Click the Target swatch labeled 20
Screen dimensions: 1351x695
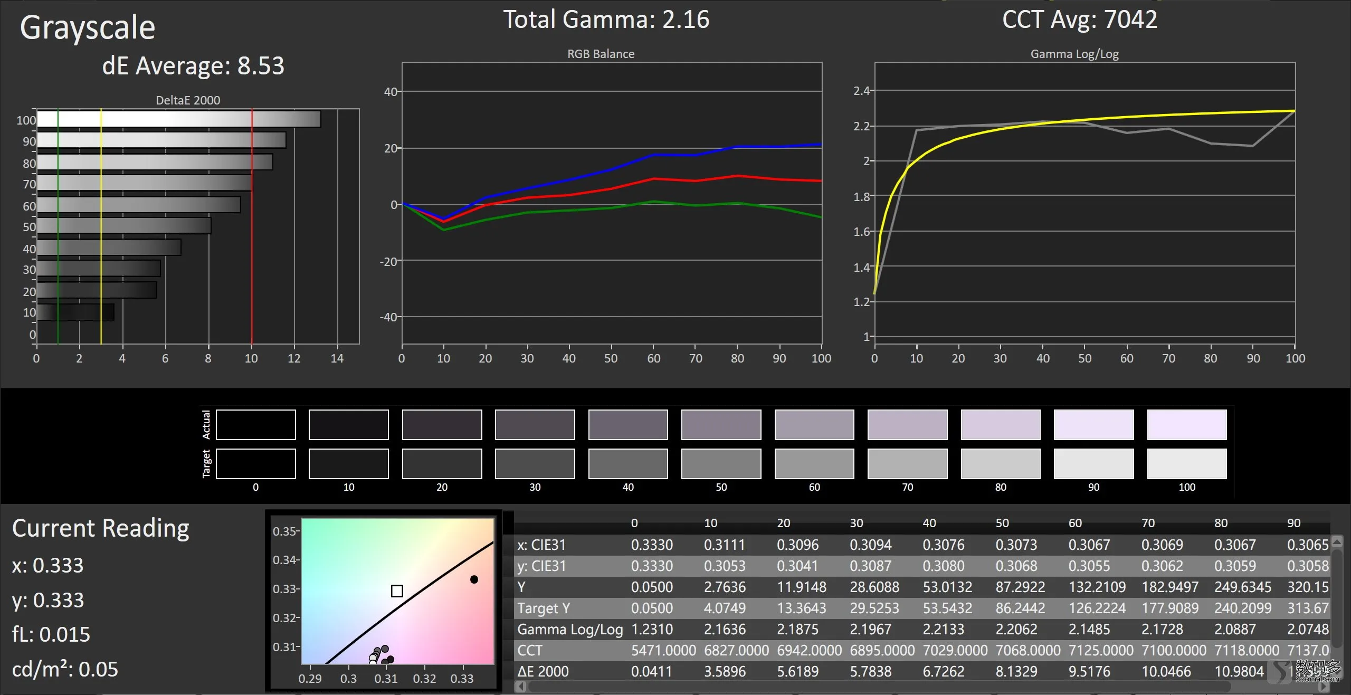[x=442, y=464]
